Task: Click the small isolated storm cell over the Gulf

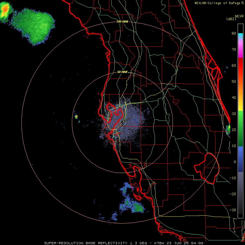Action: click(76, 117)
